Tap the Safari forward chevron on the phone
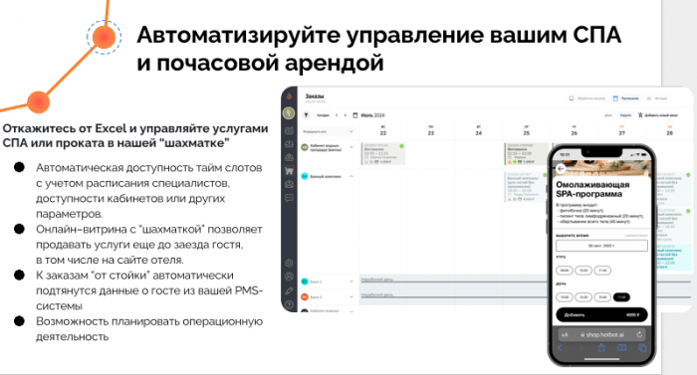Viewport: 697px width, 375px height. (581, 348)
